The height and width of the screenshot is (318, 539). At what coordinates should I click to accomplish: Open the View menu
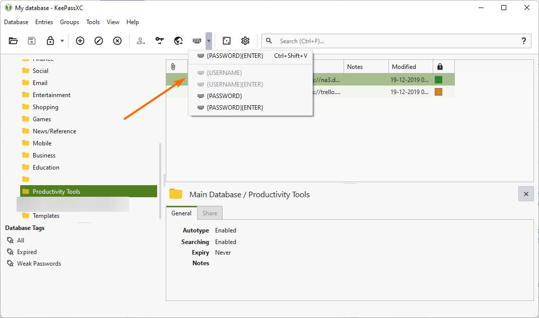(113, 22)
